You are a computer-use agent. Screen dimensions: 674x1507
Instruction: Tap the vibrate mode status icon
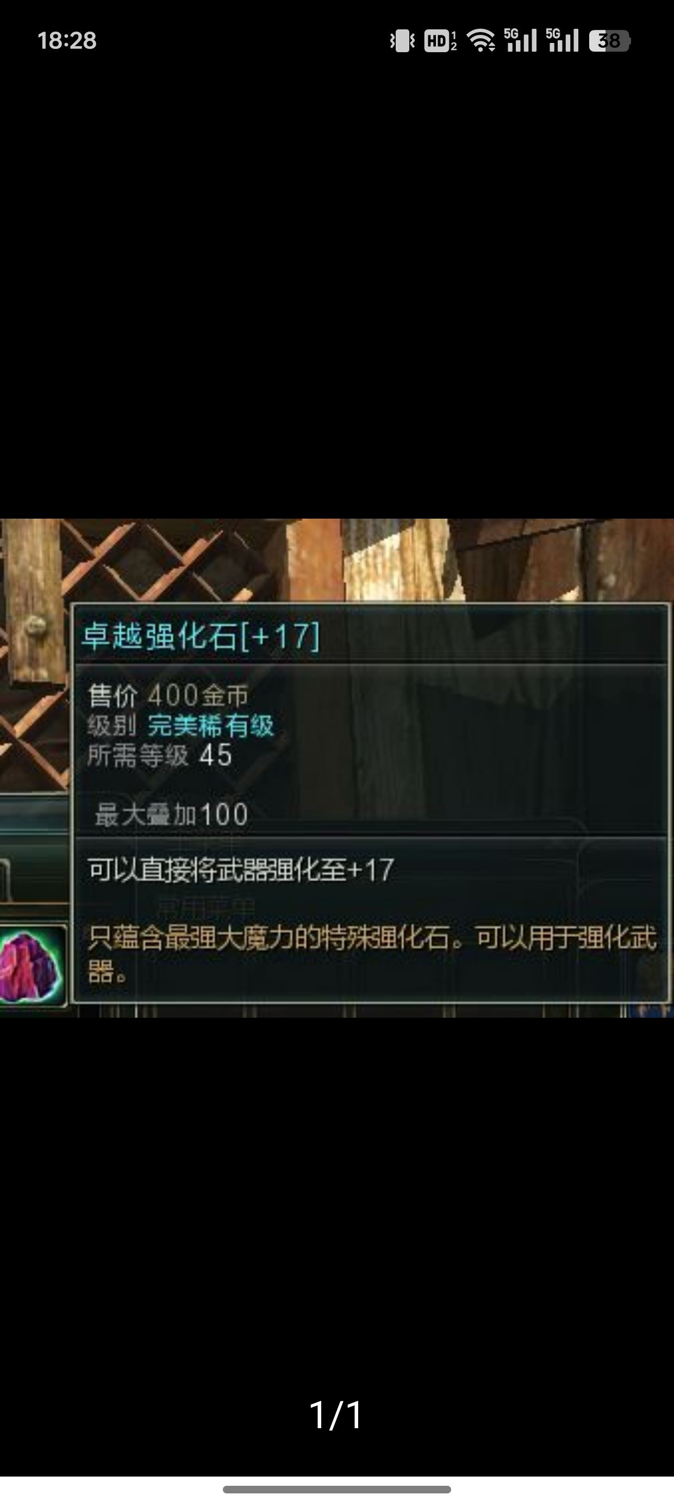403,40
